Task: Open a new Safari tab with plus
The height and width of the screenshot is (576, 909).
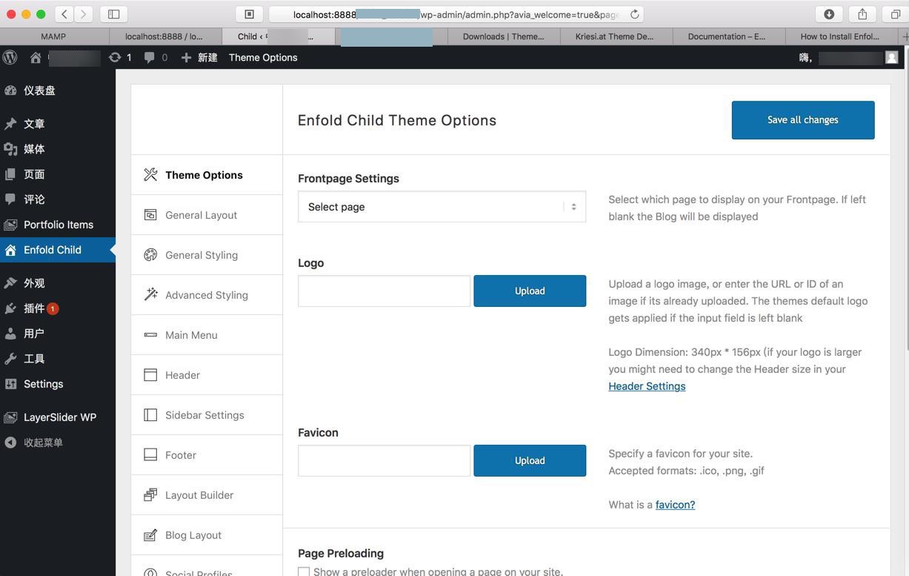Action: point(905,36)
